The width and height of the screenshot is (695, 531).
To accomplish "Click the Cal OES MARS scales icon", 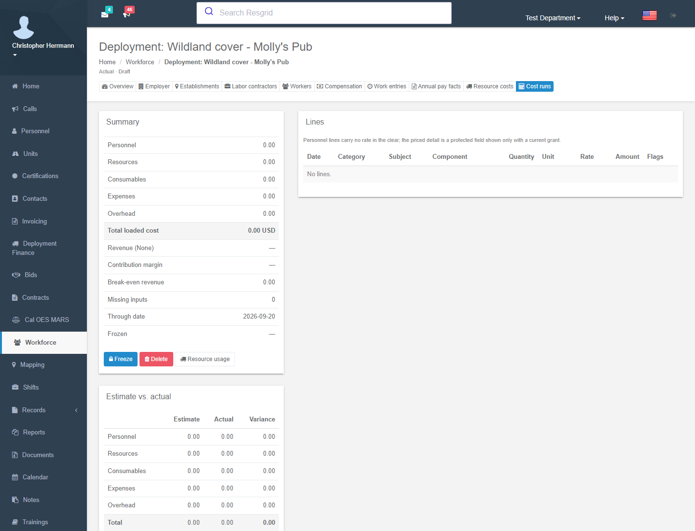I will coord(16,320).
